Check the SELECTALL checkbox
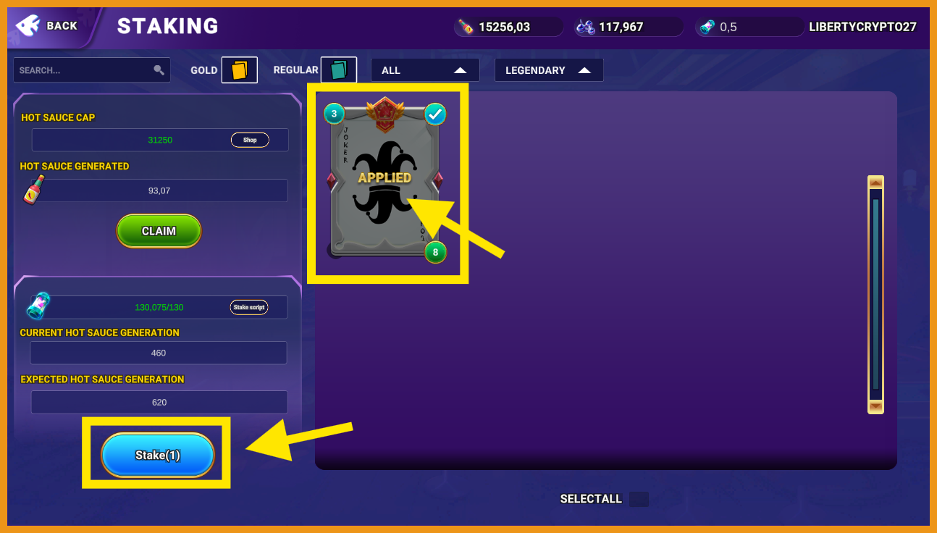937x533 pixels. point(639,499)
